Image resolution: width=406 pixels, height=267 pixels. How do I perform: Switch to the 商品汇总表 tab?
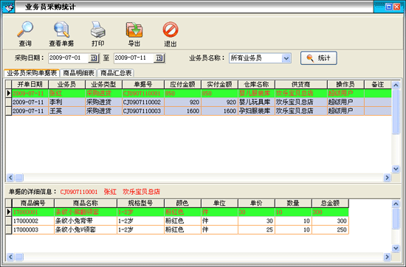point(116,73)
